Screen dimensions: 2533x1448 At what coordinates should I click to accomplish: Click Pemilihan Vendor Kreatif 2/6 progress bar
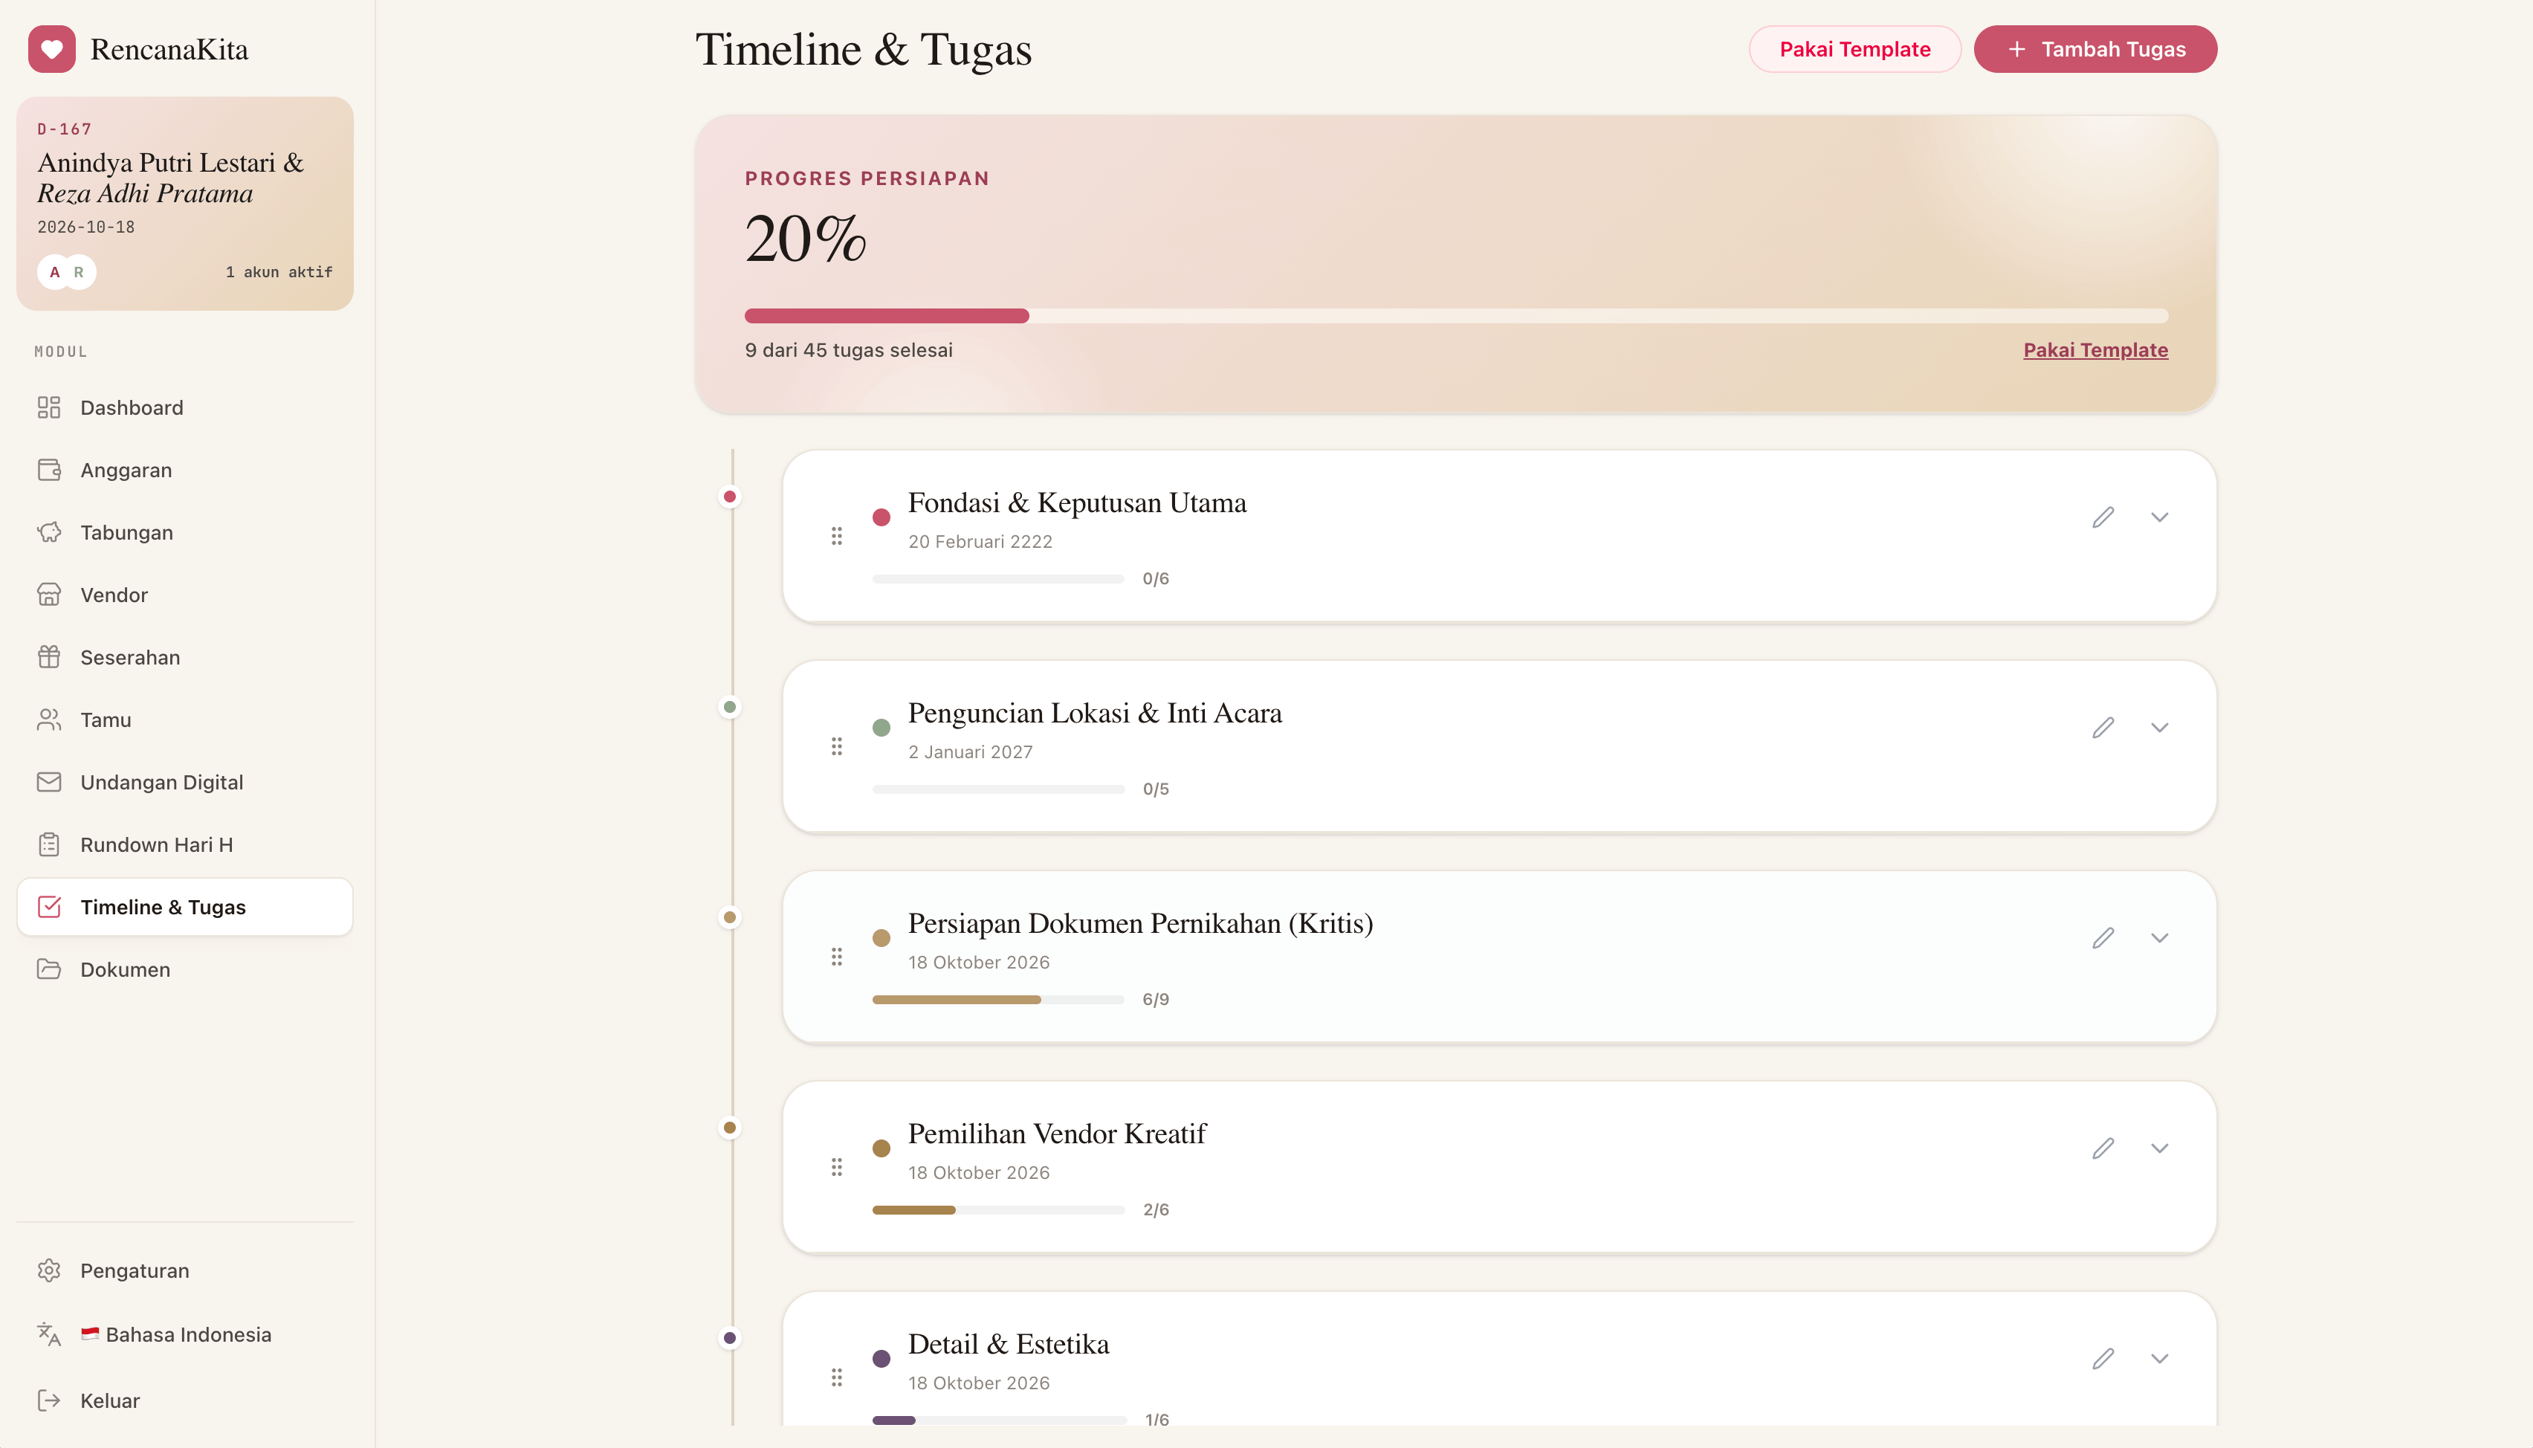click(x=998, y=1210)
